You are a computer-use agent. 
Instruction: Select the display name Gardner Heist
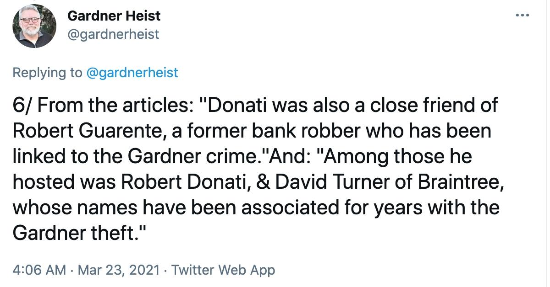coord(113,16)
